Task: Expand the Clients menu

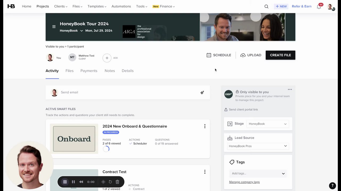Action: click(x=61, y=6)
